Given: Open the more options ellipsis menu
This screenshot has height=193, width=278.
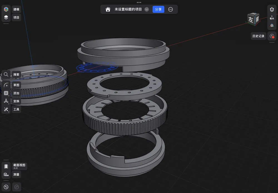Looking at the screenshot, I should tap(170, 9).
